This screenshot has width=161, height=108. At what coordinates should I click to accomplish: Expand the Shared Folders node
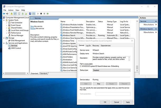coord(7,28)
